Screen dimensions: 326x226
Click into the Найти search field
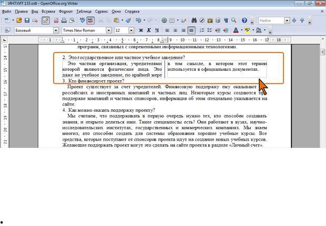click(x=271, y=20)
